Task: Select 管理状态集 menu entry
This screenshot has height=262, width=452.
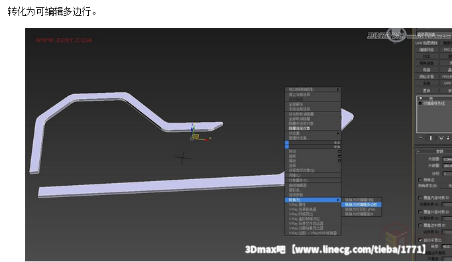Action: coord(313,138)
